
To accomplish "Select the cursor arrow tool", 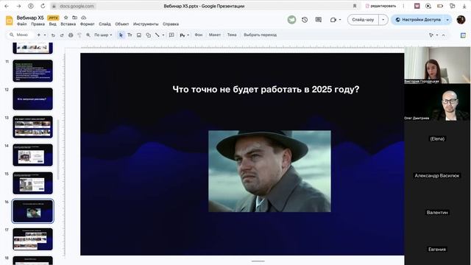I will coord(121,35).
